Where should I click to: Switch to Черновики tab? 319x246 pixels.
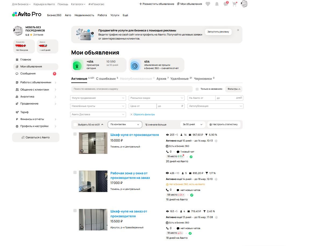coord(203,79)
